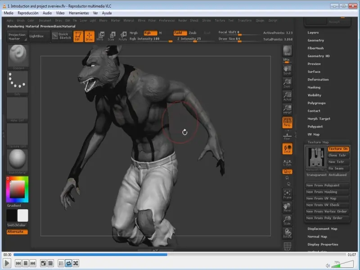Click the AAHalf icon
The width and height of the screenshot is (360, 270).
tap(287, 109)
